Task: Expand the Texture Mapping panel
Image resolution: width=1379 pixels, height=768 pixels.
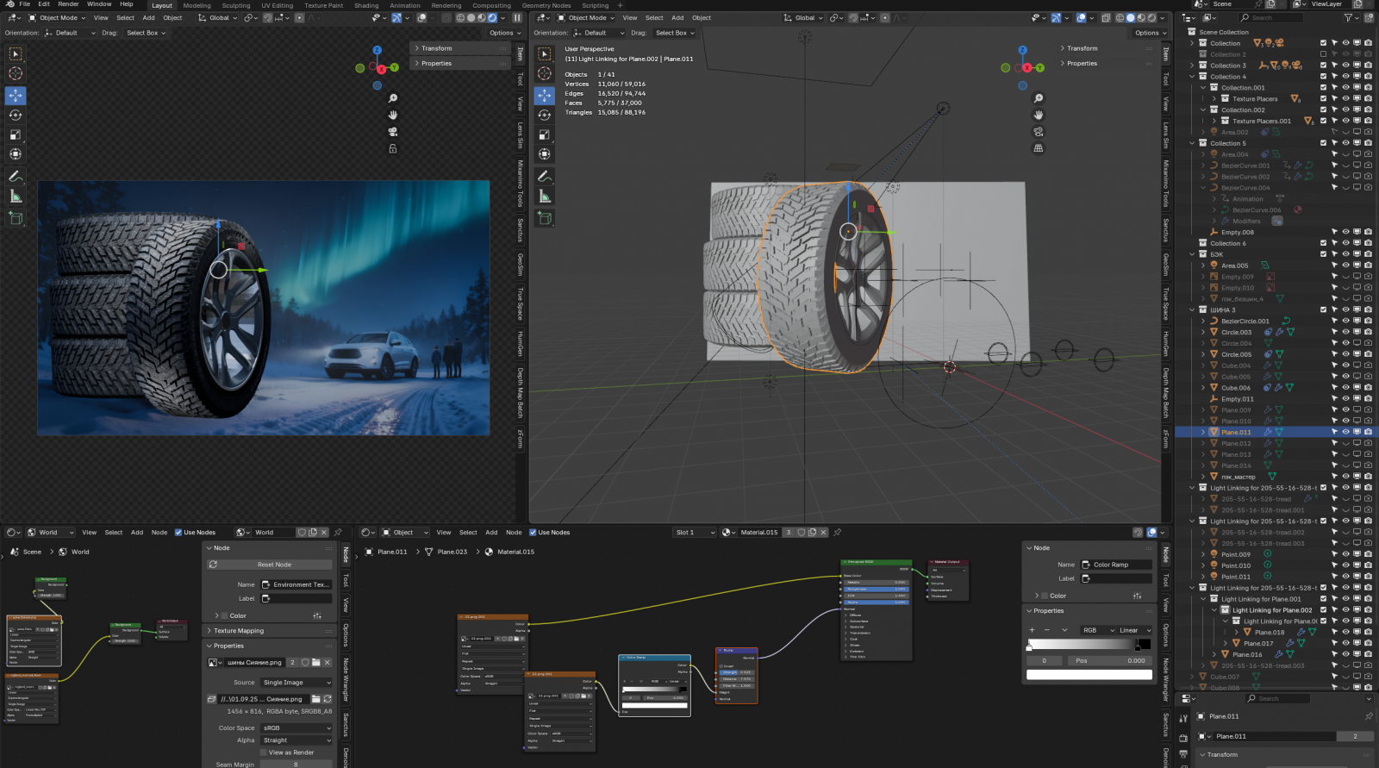Action: tap(239, 631)
